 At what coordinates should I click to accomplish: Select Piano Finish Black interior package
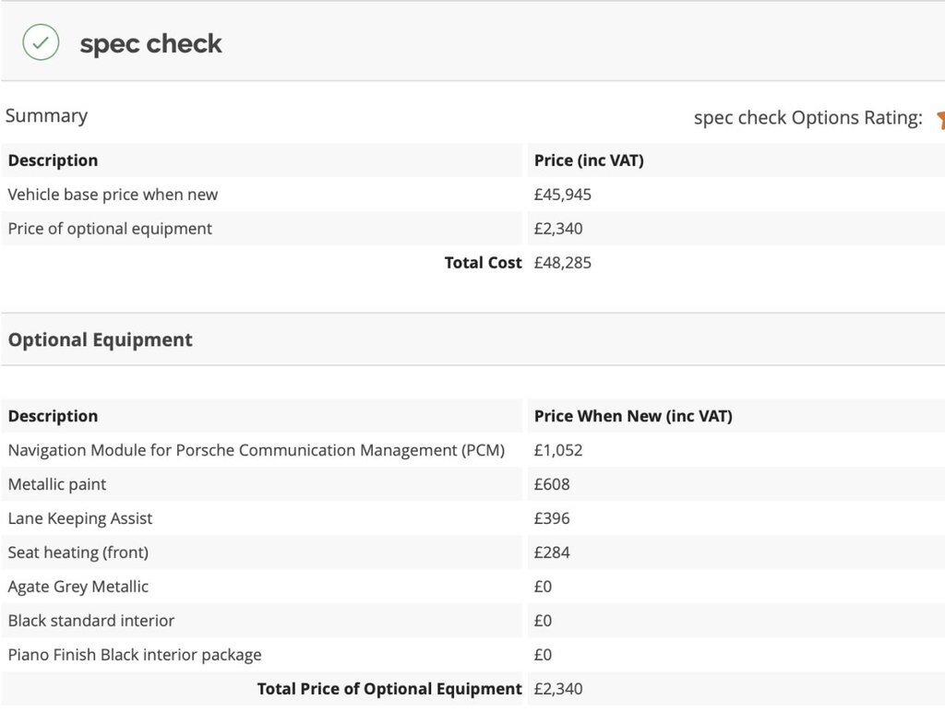pos(135,655)
